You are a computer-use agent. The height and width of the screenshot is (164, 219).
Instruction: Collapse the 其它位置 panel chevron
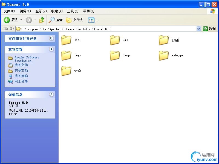pos(51,49)
